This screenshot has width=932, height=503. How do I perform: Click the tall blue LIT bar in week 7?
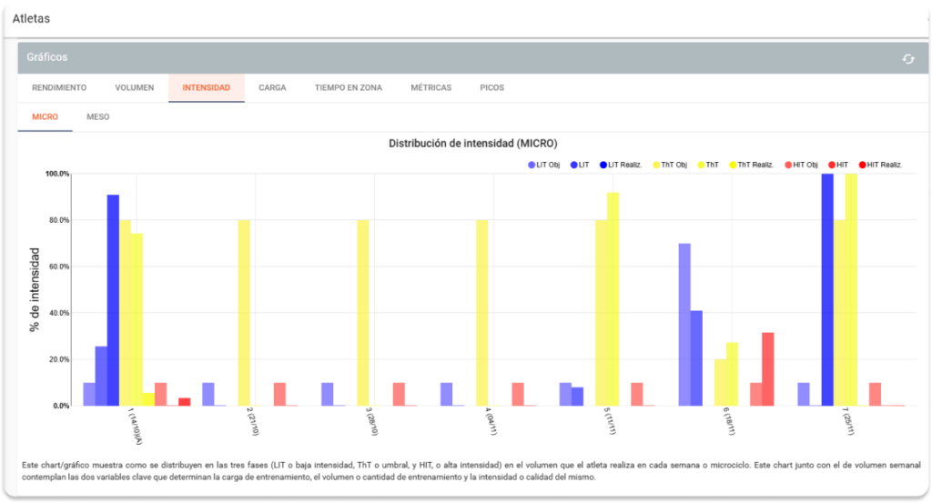(x=827, y=289)
